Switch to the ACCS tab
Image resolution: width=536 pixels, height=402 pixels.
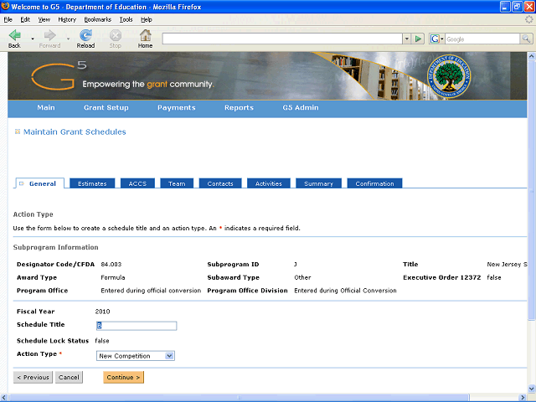(137, 183)
